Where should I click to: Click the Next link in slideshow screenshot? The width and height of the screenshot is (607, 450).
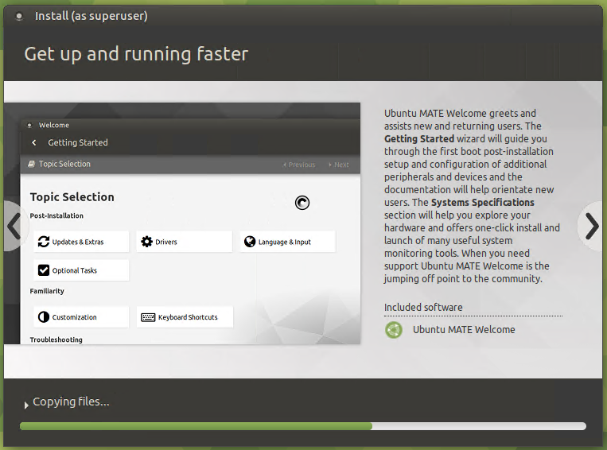(339, 165)
